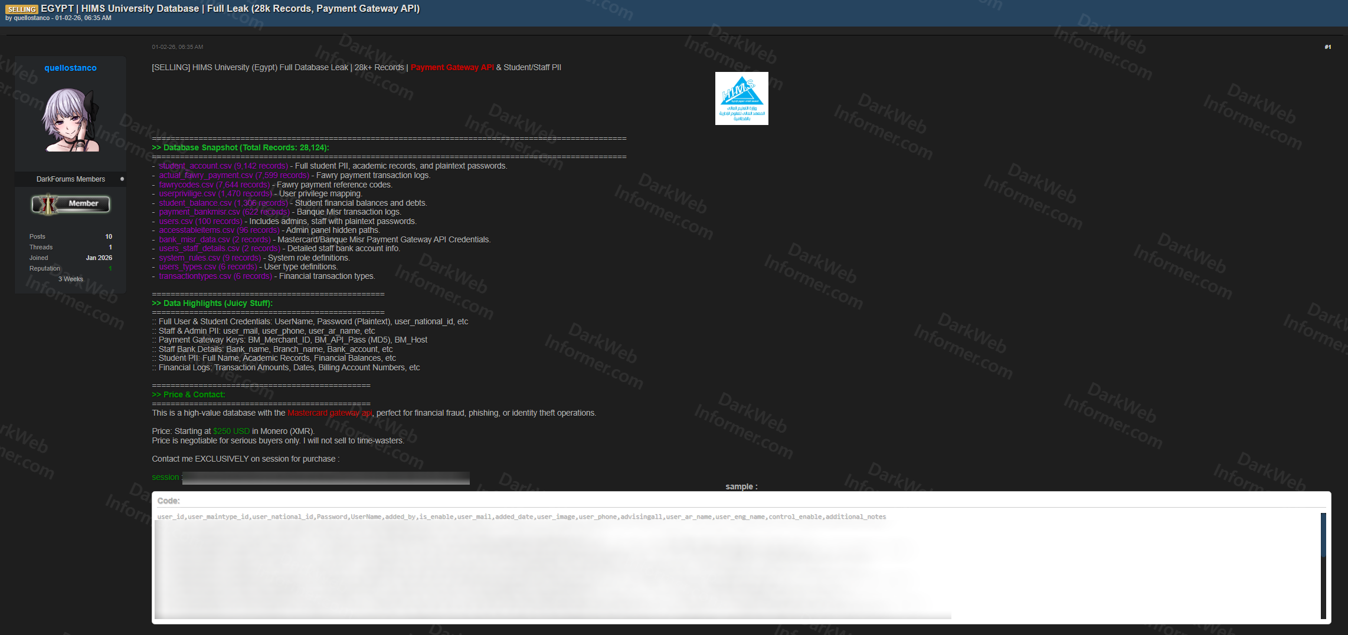Click the red Payment Gateway API text
1348x635 pixels.
452,68
